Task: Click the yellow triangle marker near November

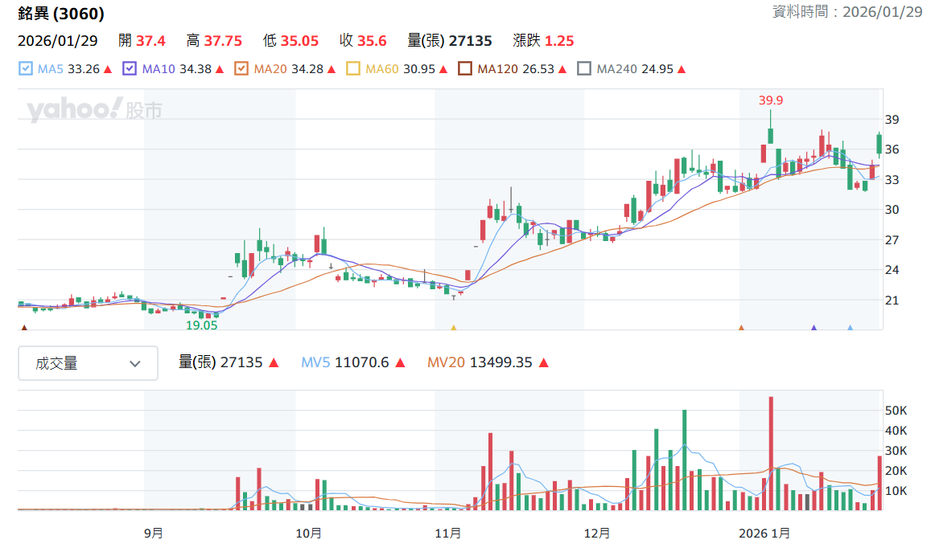Action: click(454, 328)
